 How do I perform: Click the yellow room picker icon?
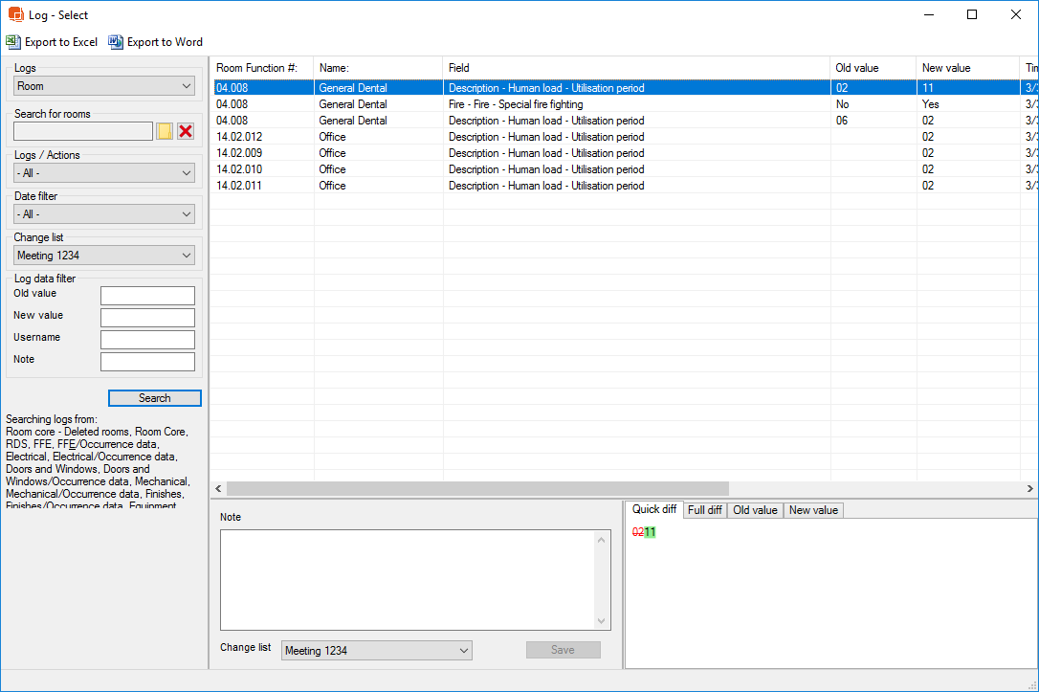pos(165,131)
